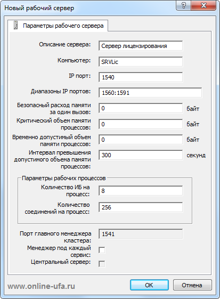Select Количество соединений на процесс field
220x299 pixels.
pyautogui.click(x=141, y=207)
